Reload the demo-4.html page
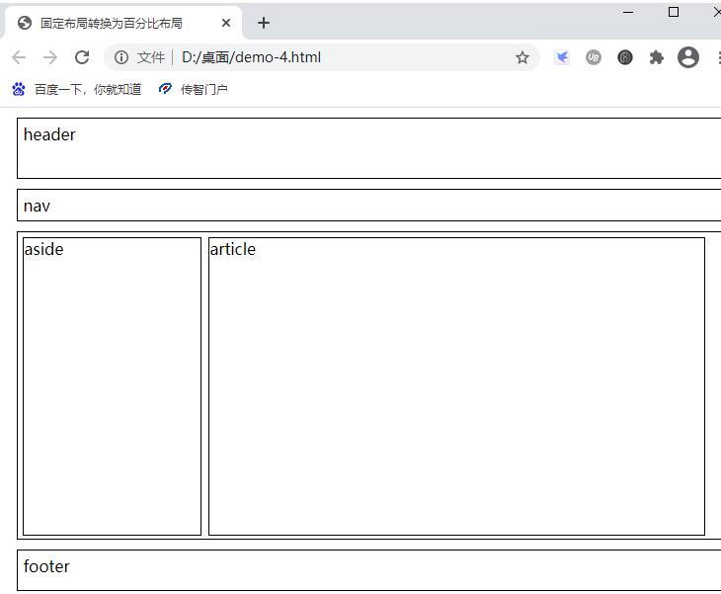The width and height of the screenshot is (721, 594). (82, 57)
